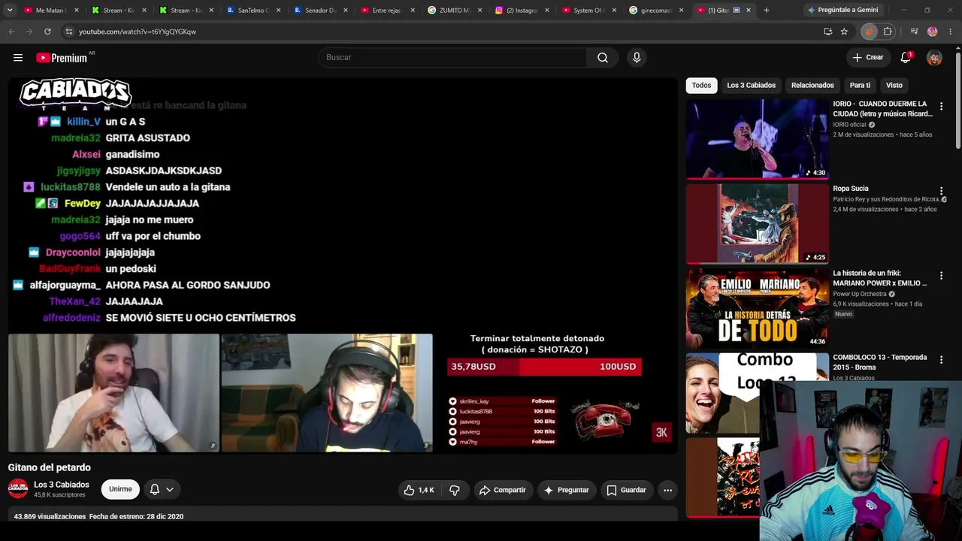Open Los 3 Cabiados channel name link
The width and height of the screenshot is (962, 541).
pos(62,485)
